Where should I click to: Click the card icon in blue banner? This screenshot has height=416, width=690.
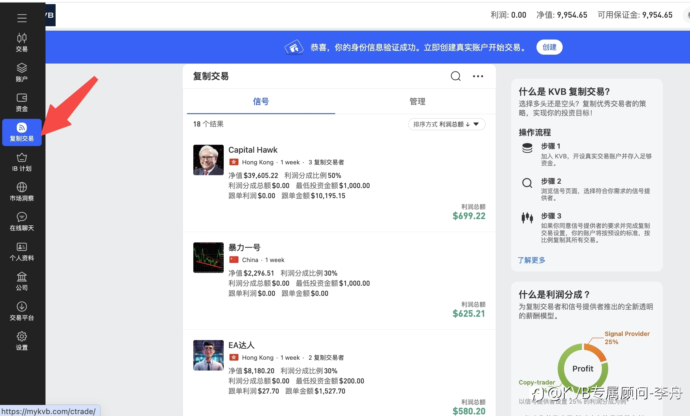click(294, 47)
